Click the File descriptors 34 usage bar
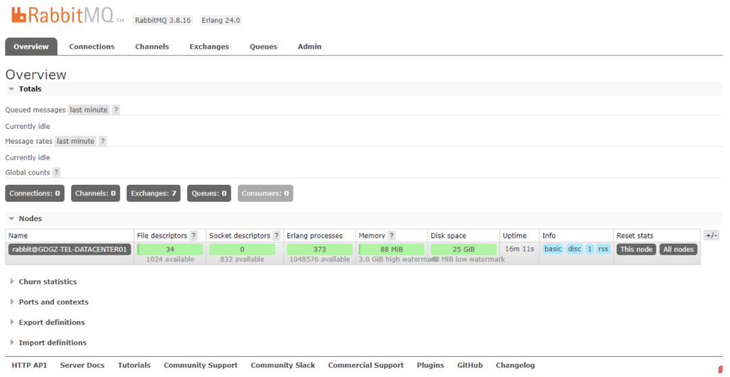Screen dimensions: 730x377 click(x=170, y=250)
